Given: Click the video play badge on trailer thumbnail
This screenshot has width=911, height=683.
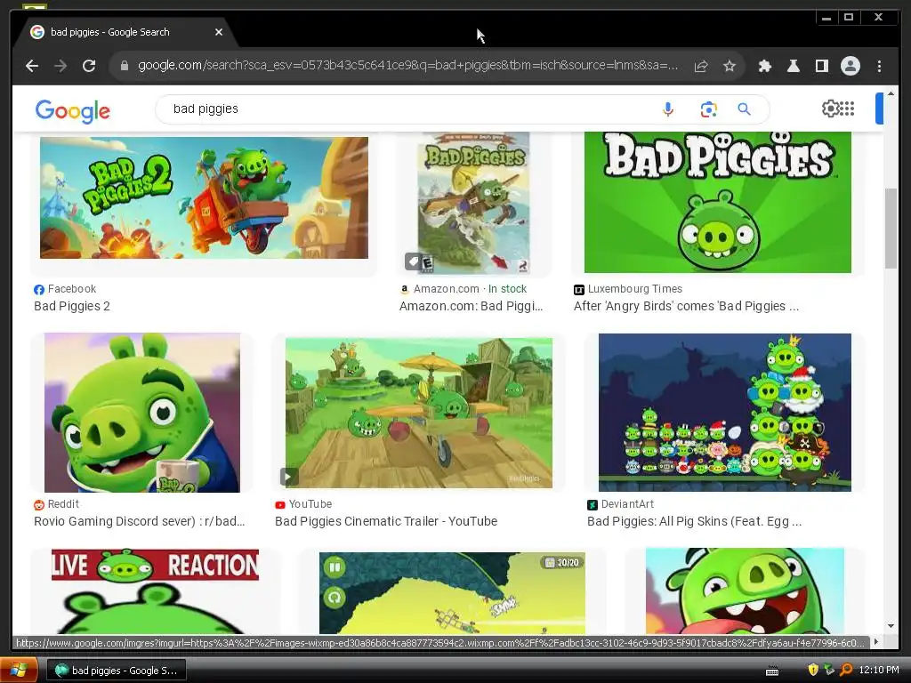Looking at the screenshot, I should [x=289, y=477].
